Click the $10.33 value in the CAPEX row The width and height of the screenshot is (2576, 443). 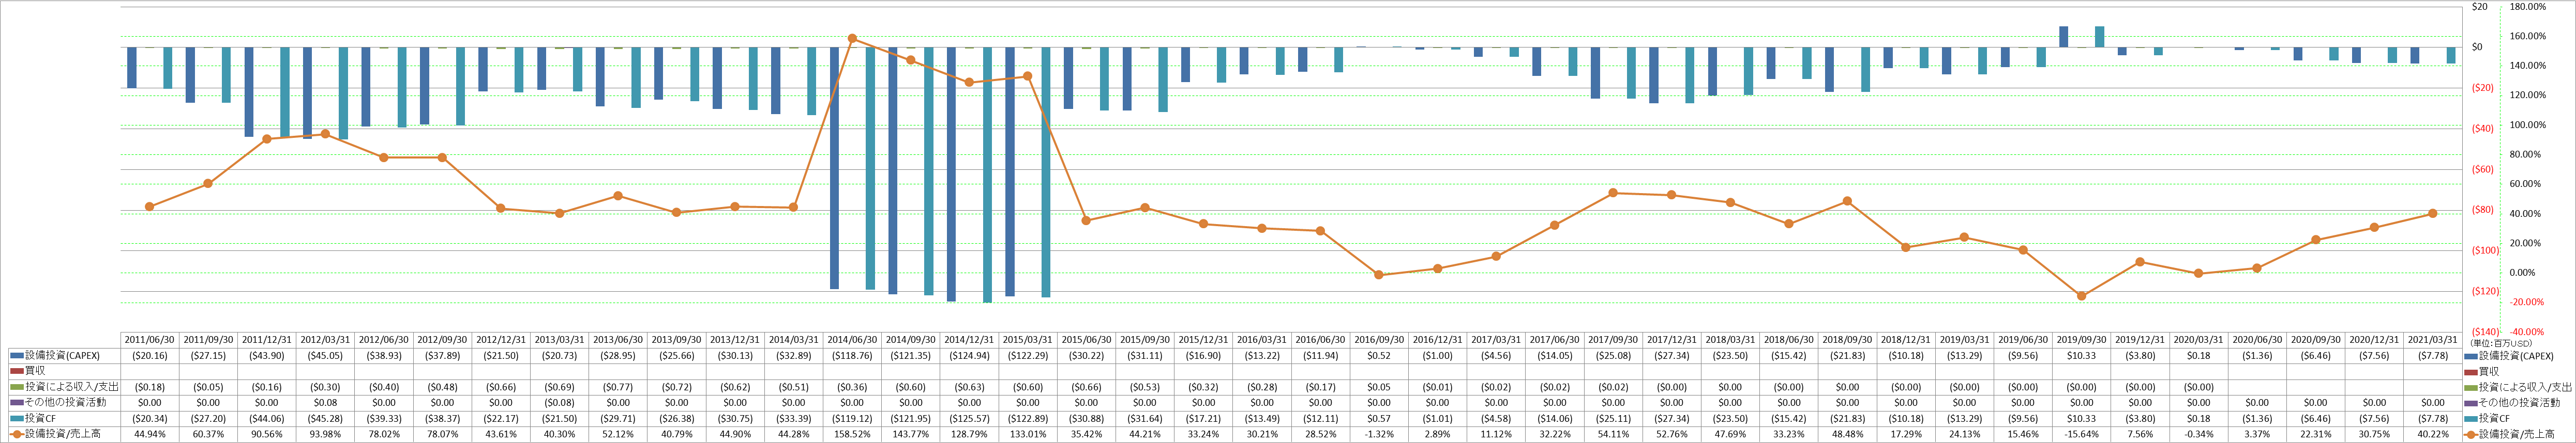tap(2082, 355)
